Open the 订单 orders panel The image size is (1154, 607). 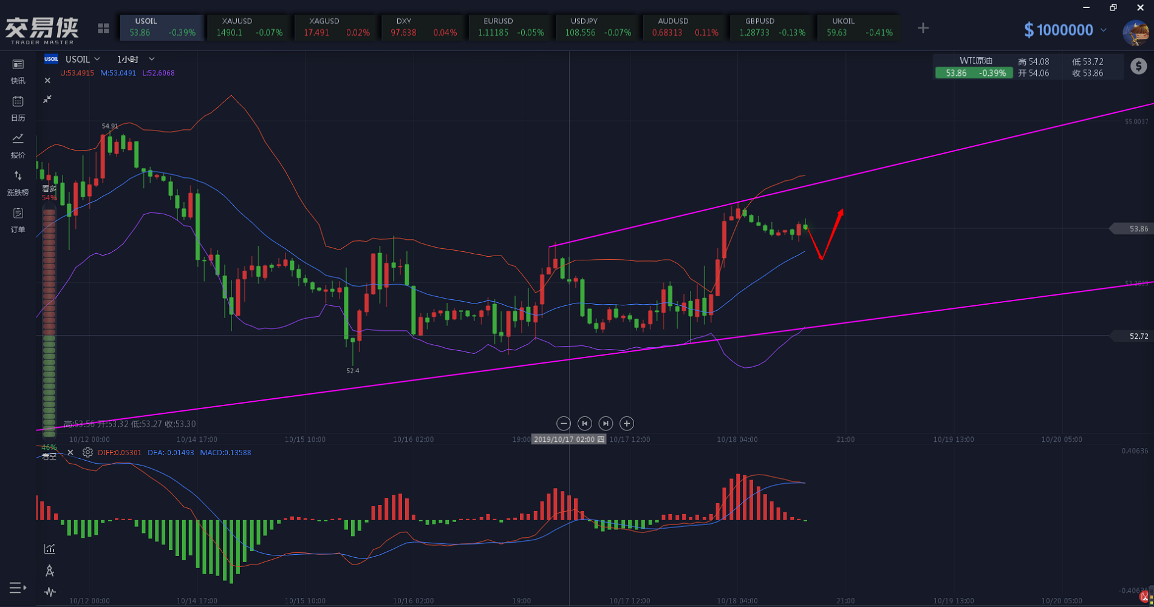coord(18,220)
